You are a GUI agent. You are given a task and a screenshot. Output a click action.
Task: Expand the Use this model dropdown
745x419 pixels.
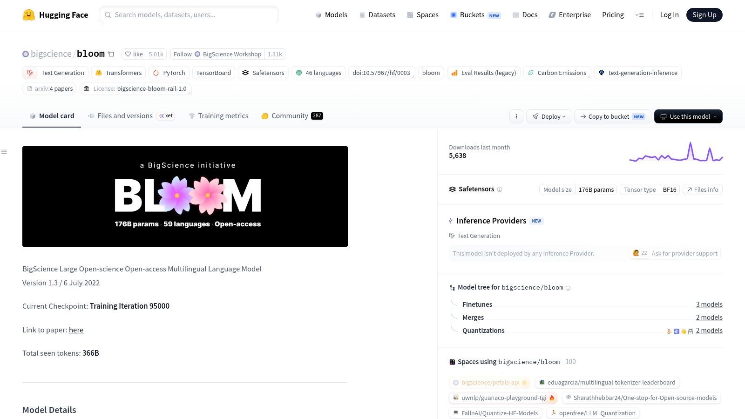coord(688,116)
